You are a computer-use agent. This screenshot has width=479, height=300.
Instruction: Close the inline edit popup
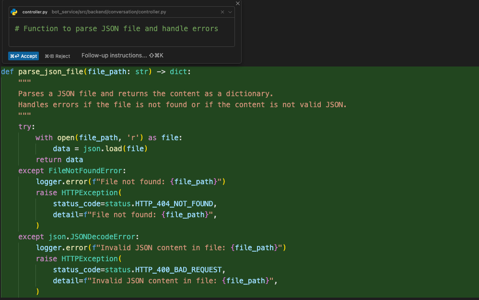point(237,3)
